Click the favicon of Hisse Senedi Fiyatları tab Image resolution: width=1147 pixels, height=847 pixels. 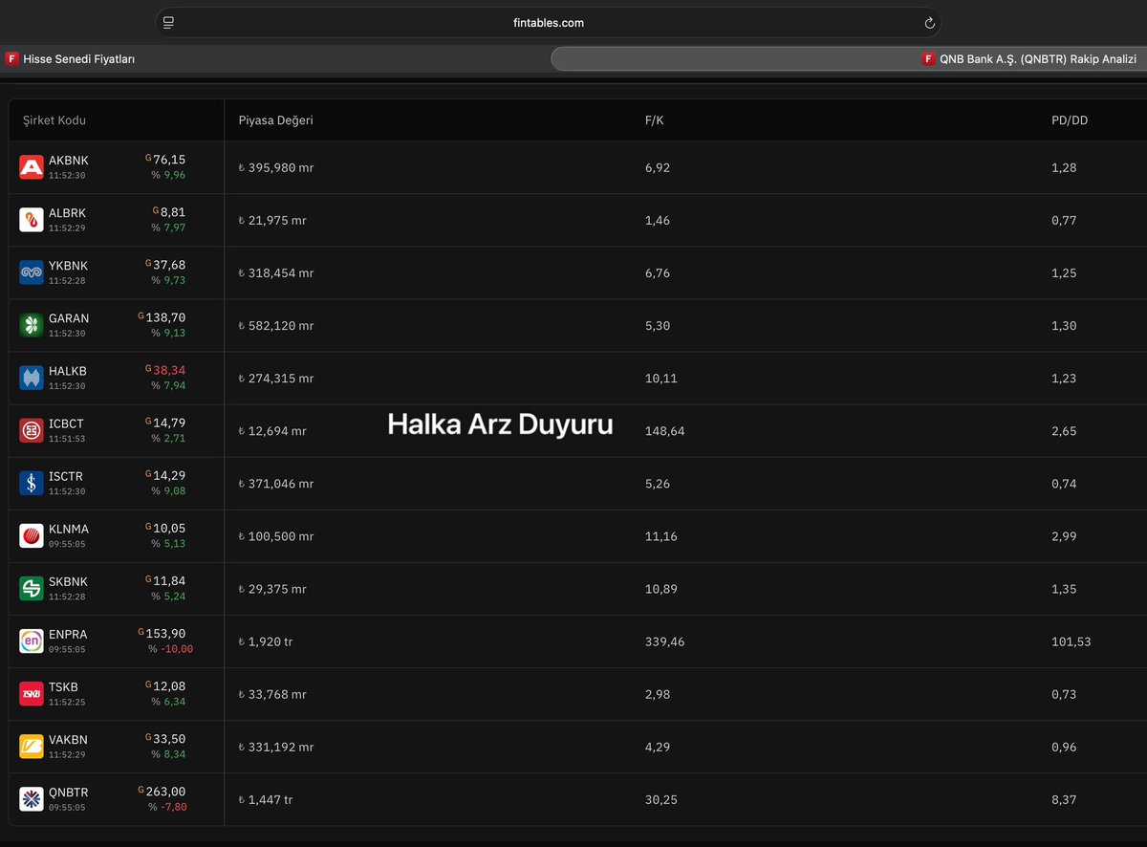(x=12, y=58)
